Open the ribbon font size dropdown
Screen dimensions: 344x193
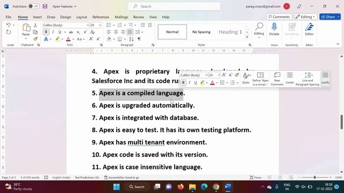click(x=100, y=25)
